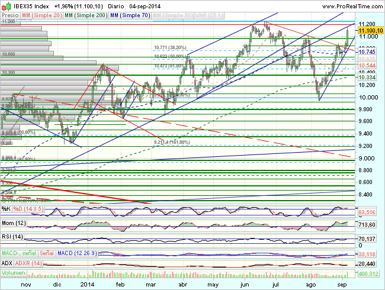Click the 10.473 (61,80%) Fibonacci label
The width and height of the screenshot is (385, 290).
[x=169, y=66]
